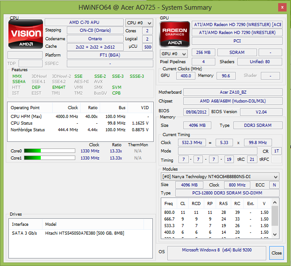
Task: Click the Interface column header in Drives
Action: (26, 224)
